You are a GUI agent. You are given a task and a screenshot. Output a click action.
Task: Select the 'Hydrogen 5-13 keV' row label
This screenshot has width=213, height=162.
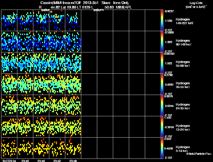183,149
